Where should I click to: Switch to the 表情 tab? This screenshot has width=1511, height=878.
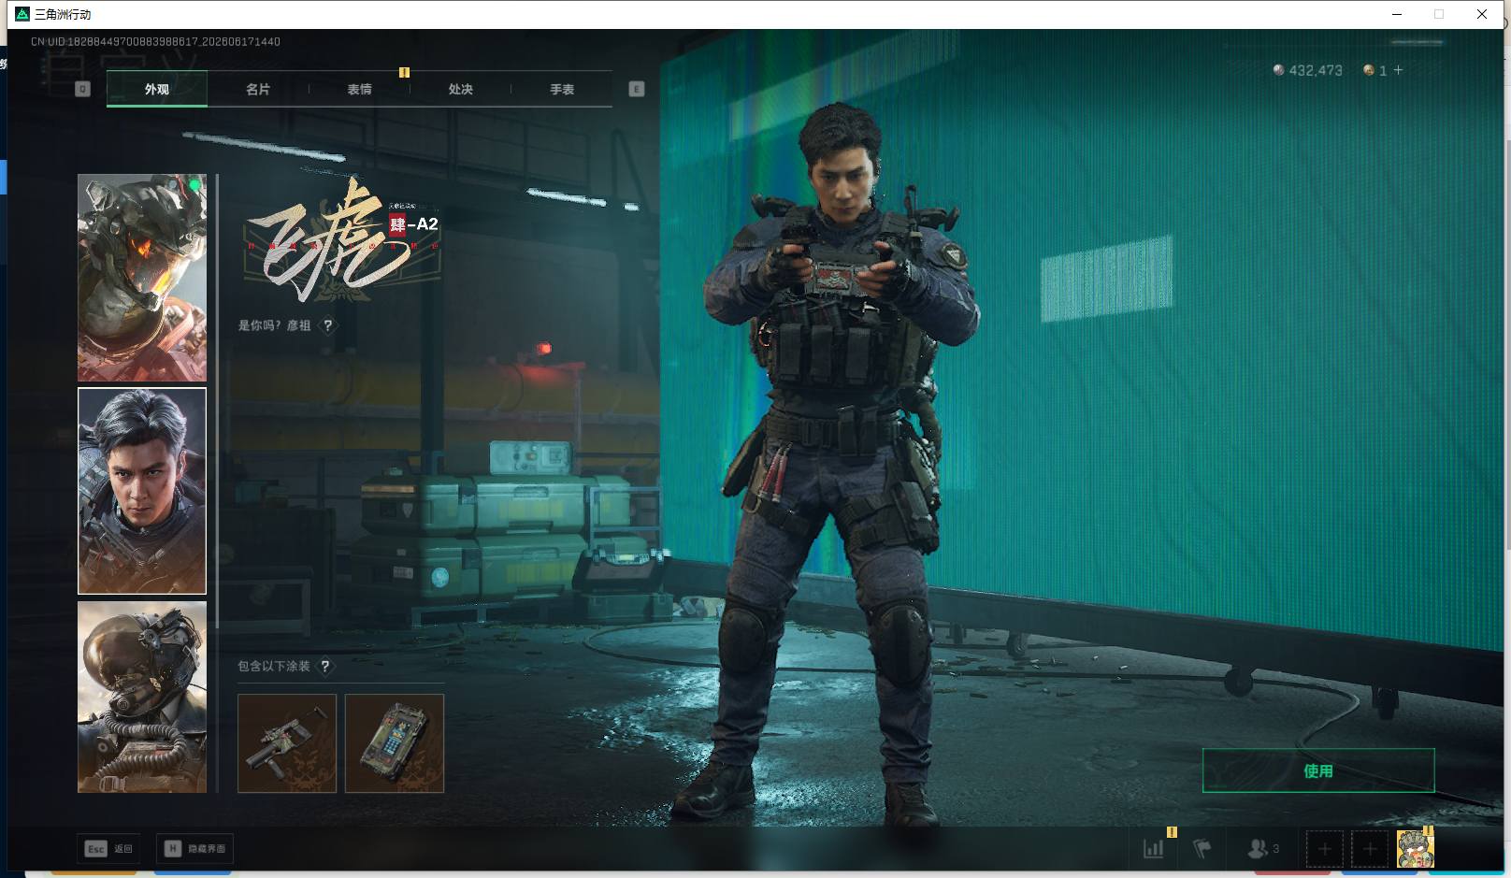[359, 89]
